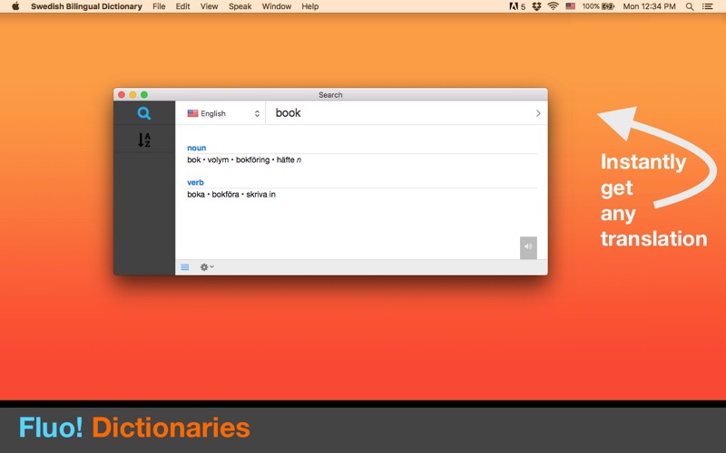Open the Window menu
This screenshot has height=453, width=726.
point(277,6)
